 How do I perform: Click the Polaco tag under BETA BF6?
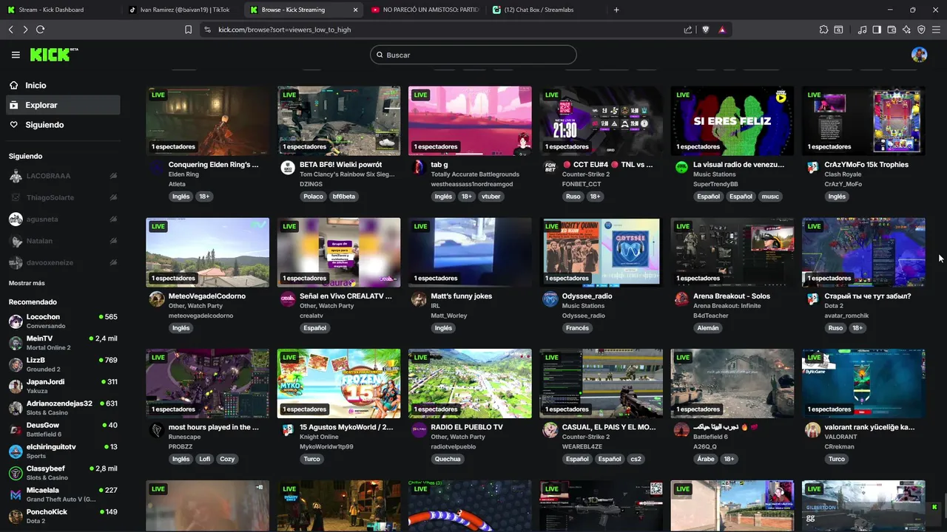[x=313, y=197]
